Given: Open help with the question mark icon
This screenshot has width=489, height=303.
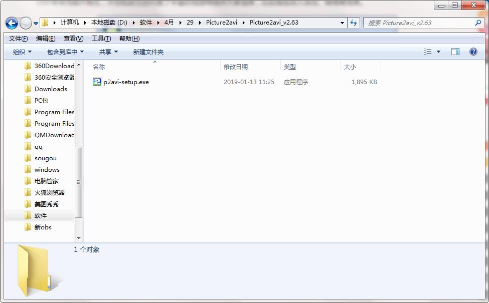Looking at the screenshot, I should pos(473,52).
